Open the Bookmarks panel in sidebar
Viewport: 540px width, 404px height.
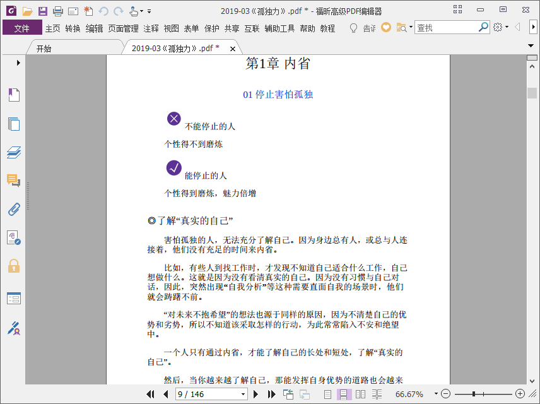pos(13,95)
